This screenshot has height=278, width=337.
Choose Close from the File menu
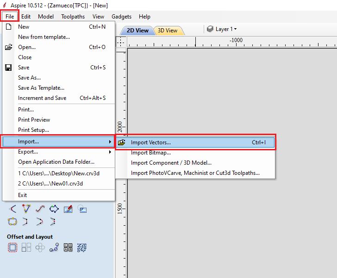[58, 57]
